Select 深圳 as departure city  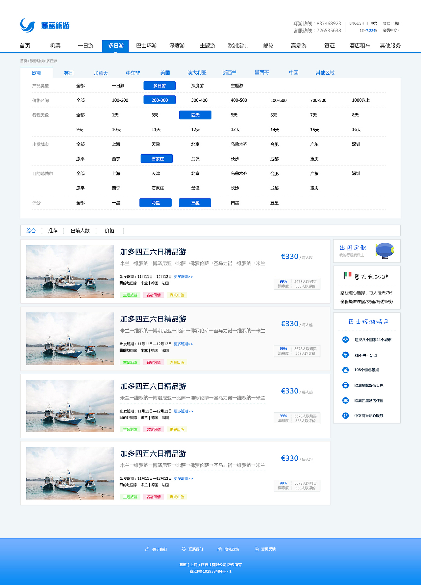(356, 144)
